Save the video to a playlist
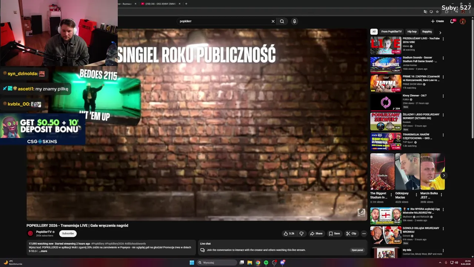 [334, 234]
